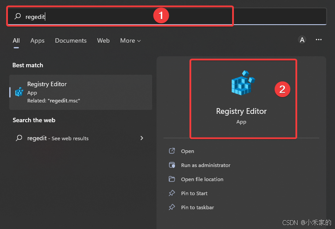
Task: Expand regedit web results chevron arrow
Action: click(x=142, y=138)
